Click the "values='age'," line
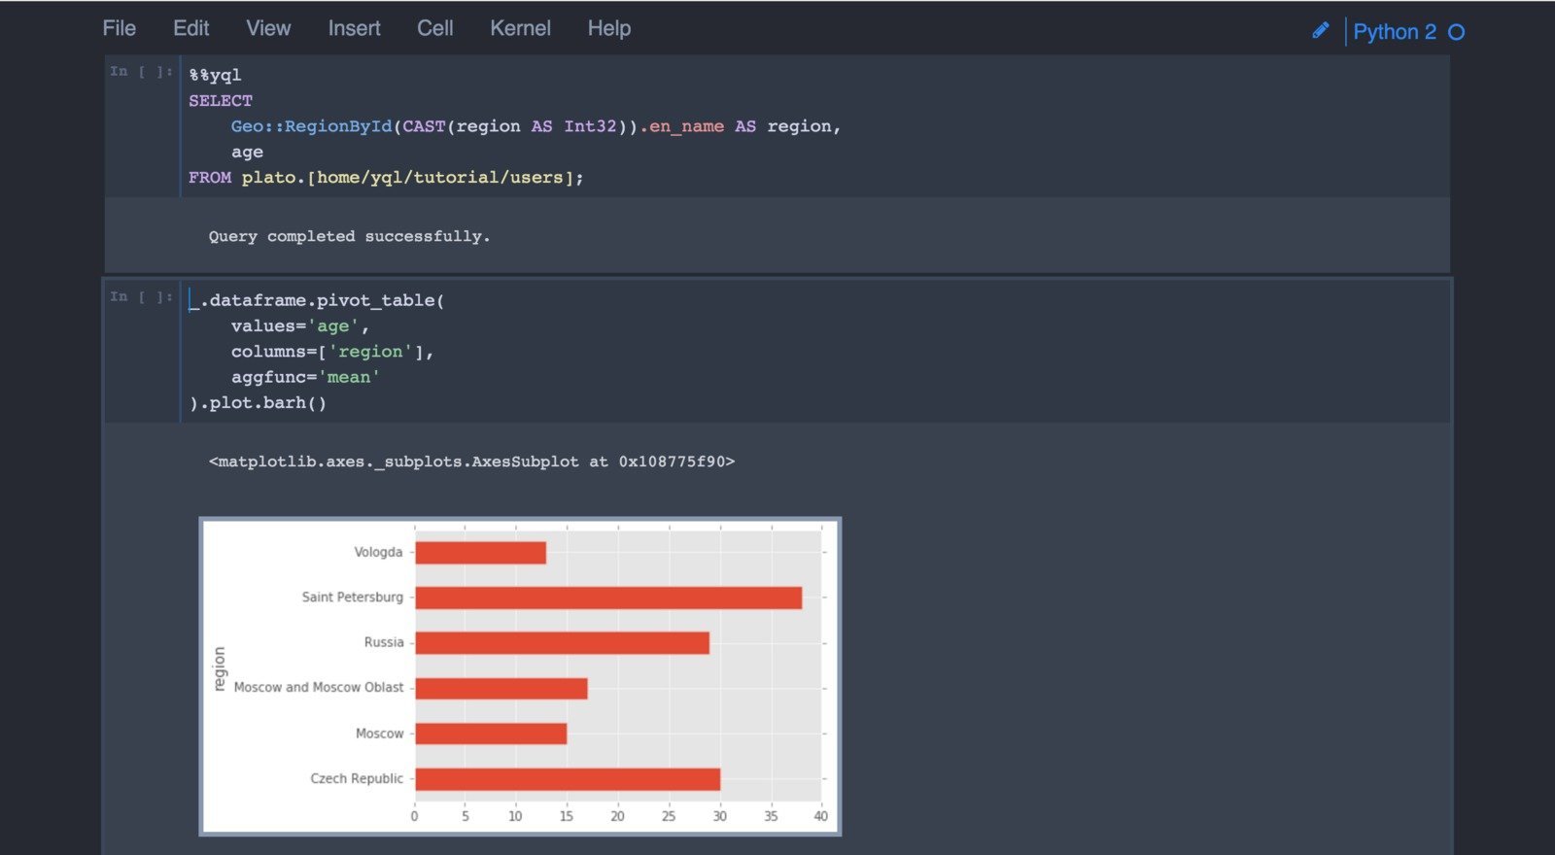 pyautogui.click(x=300, y=326)
